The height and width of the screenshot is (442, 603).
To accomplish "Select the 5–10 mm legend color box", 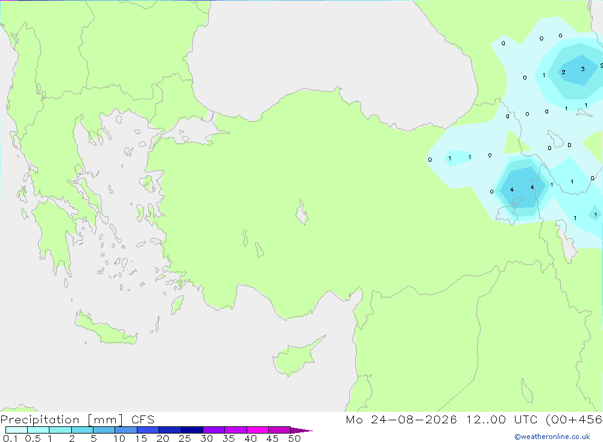I will [104, 430].
